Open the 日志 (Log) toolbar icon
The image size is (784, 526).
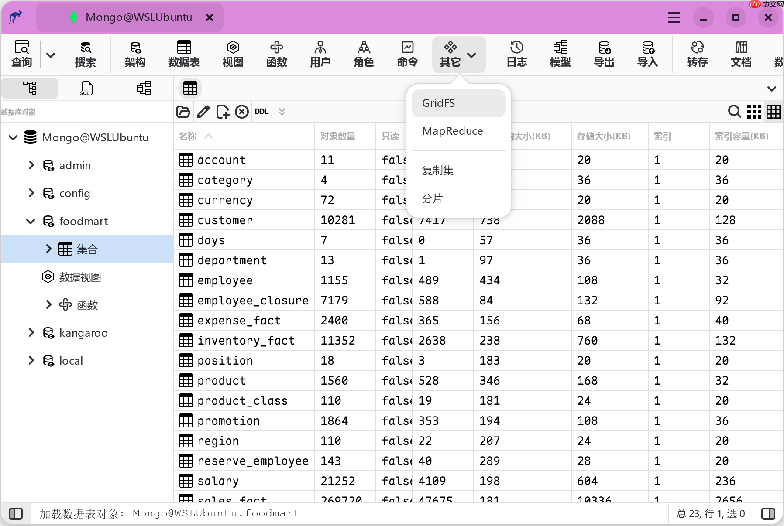516,55
